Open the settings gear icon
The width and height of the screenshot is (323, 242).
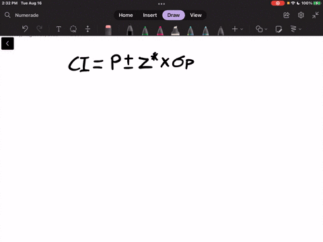tap(301, 15)
